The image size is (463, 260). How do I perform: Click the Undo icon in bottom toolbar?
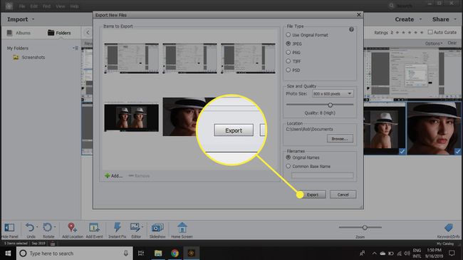click(x=29, y=227)
